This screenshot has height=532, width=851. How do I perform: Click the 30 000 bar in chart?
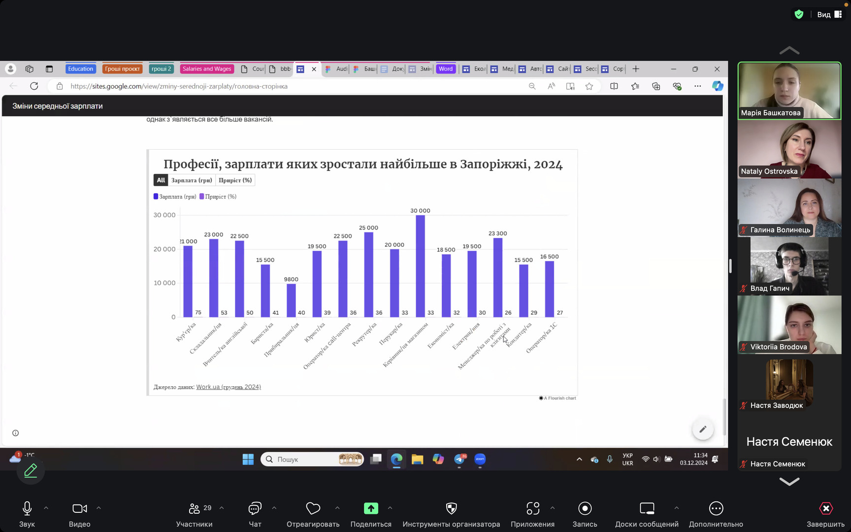(420, 266)
